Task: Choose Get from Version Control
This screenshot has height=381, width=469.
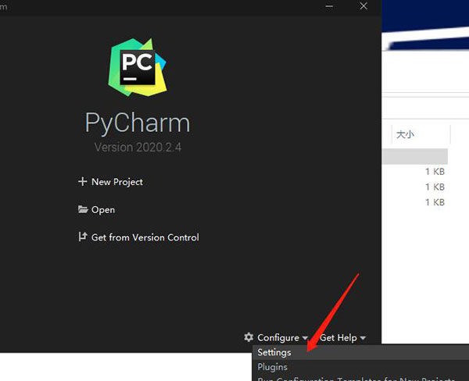Action: 145,237
